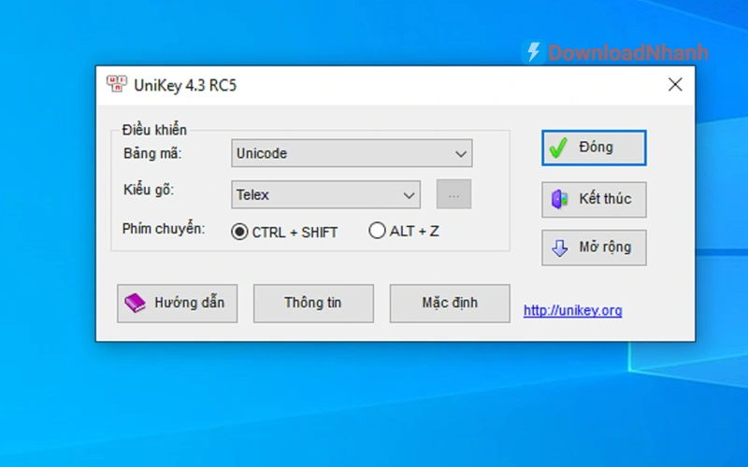This screenshot has height=467, width=748.
Task: Close the UniKey 4.3 RC5 window
Action: [675, 84]
